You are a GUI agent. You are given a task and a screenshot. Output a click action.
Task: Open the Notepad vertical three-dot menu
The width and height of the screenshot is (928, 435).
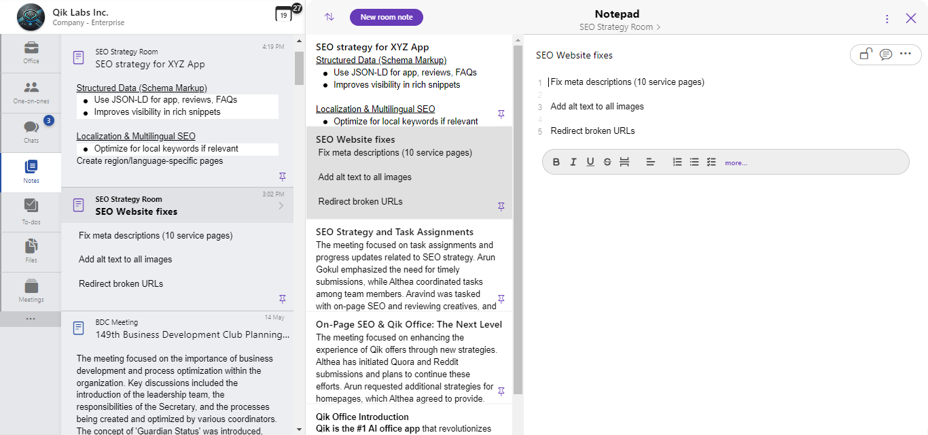(x=887, y=19)
